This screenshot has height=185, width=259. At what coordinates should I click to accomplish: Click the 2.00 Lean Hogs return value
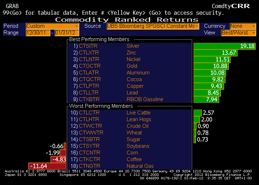(x=207, y=119)
